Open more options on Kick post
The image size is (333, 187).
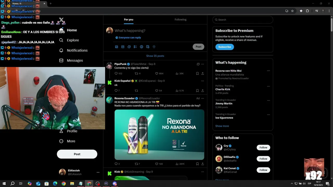tap(203, 172)
